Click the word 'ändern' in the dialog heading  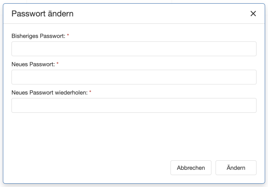(61, 14)
